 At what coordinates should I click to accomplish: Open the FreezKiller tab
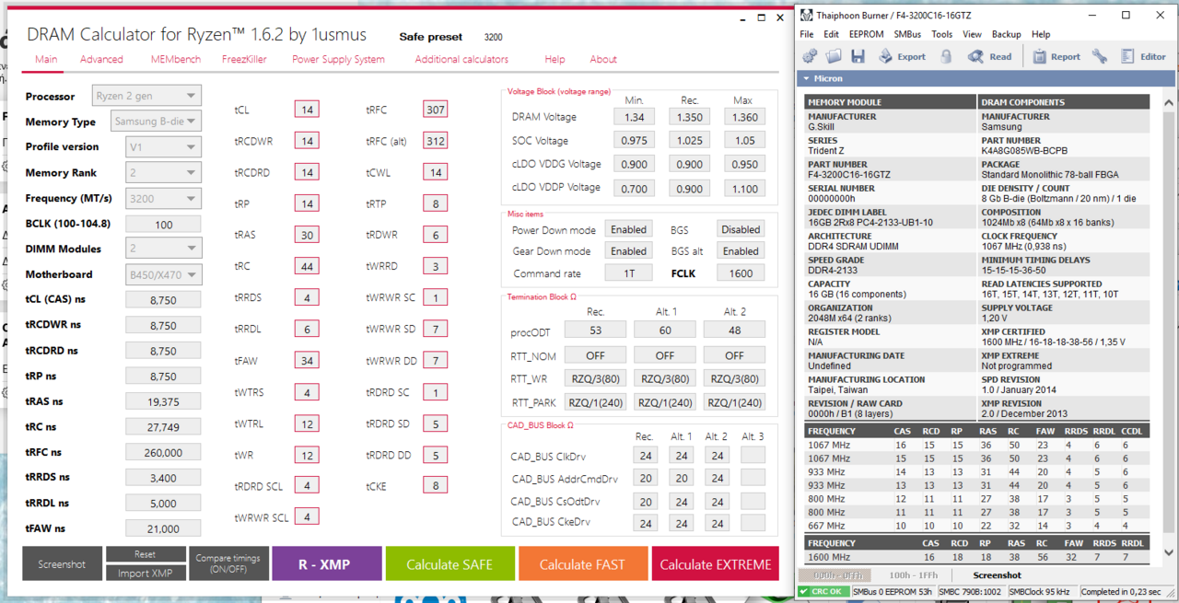coord(244,59)
